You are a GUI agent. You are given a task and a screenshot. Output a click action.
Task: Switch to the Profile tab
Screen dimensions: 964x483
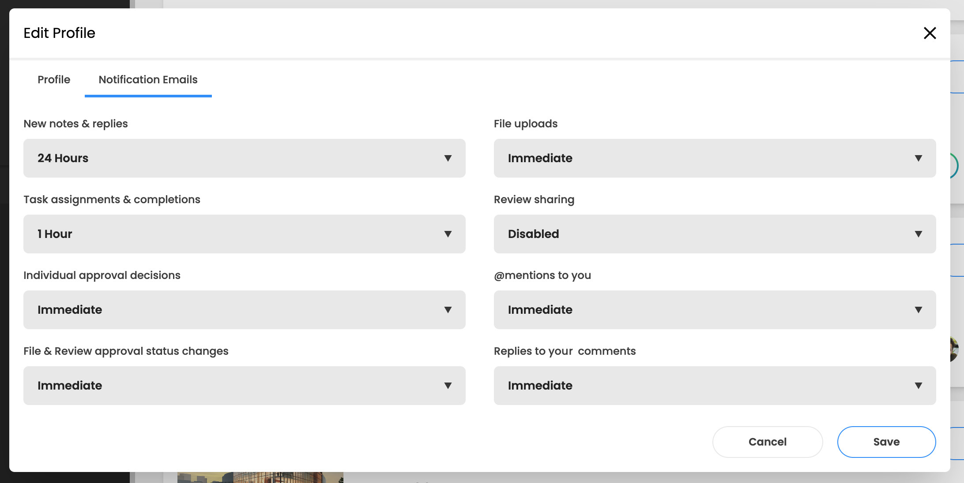(54, 80)
